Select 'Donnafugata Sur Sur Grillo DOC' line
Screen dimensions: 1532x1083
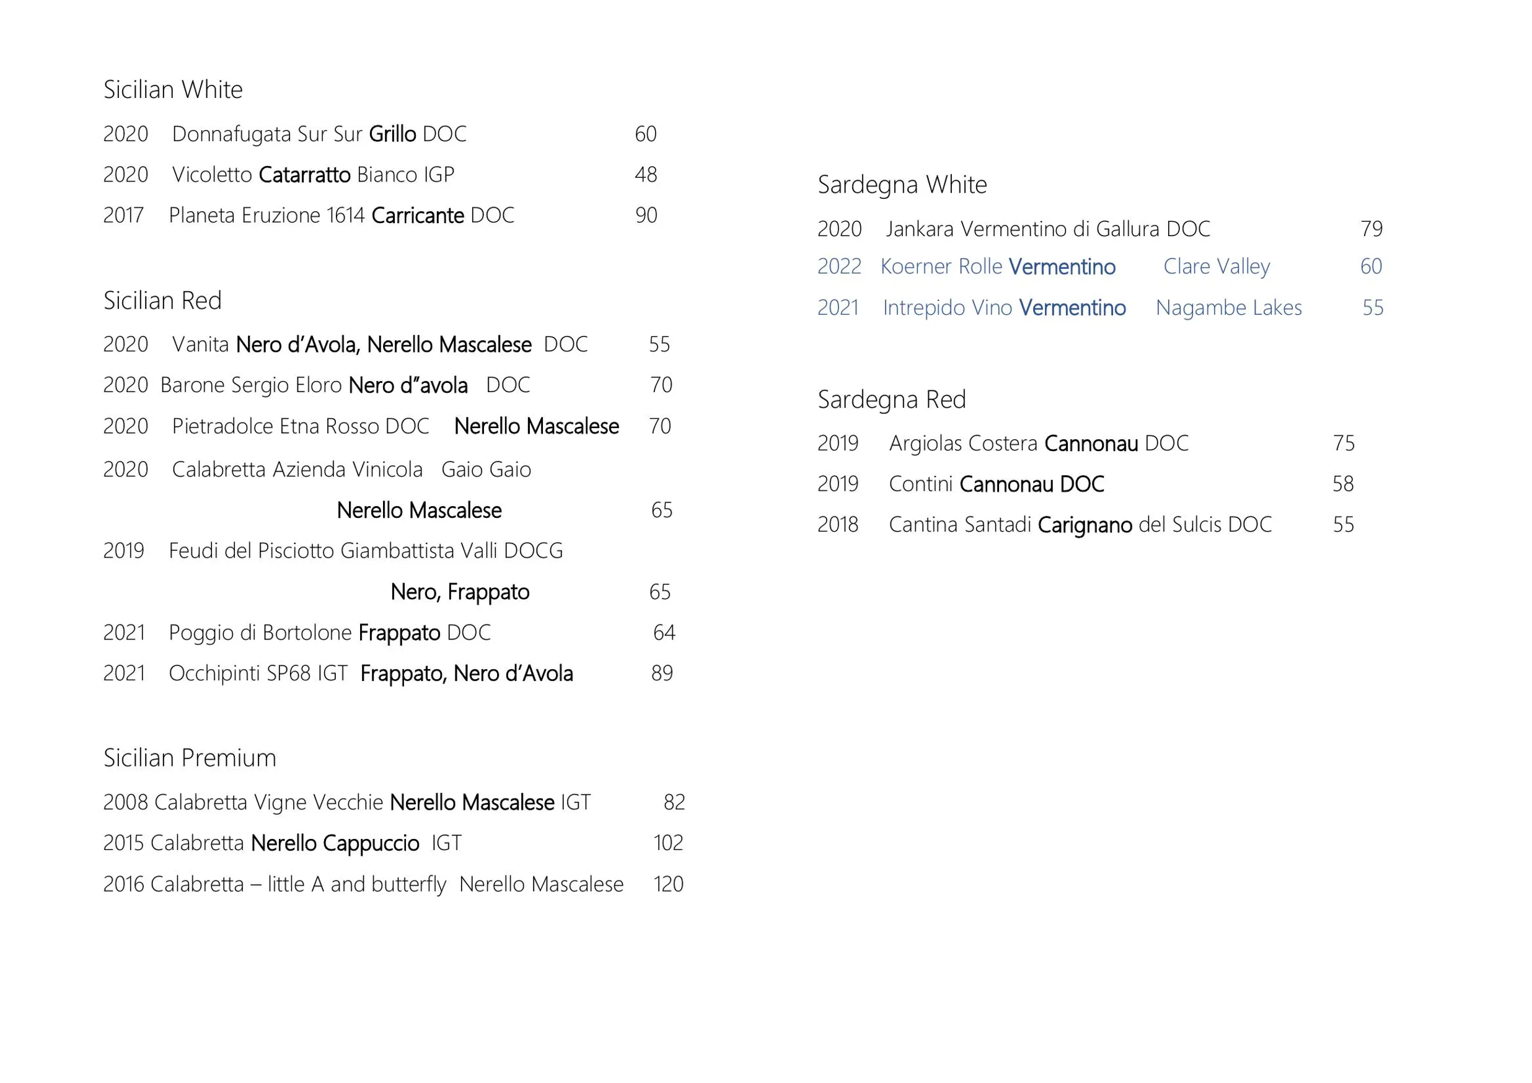319,134
